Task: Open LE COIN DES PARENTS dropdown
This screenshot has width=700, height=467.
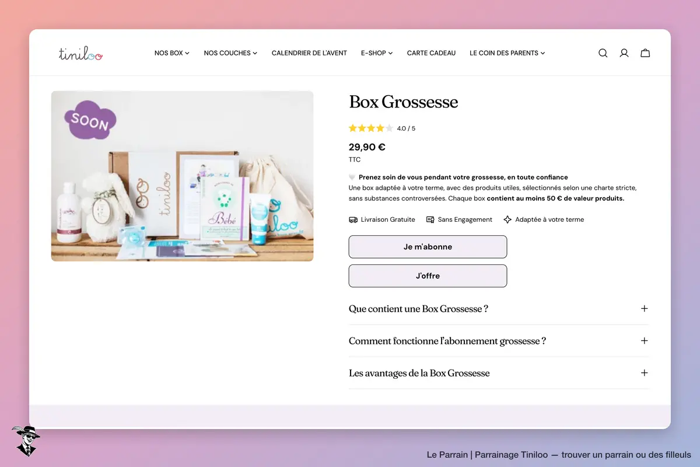Action: tap(508, 53)
